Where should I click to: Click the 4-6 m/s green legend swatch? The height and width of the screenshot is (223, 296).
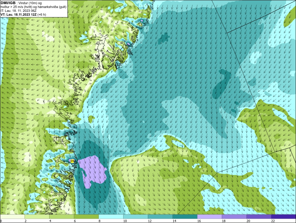(62, 216)
